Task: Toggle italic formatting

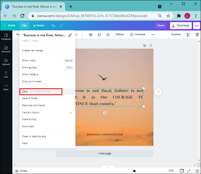Action: 82,35
